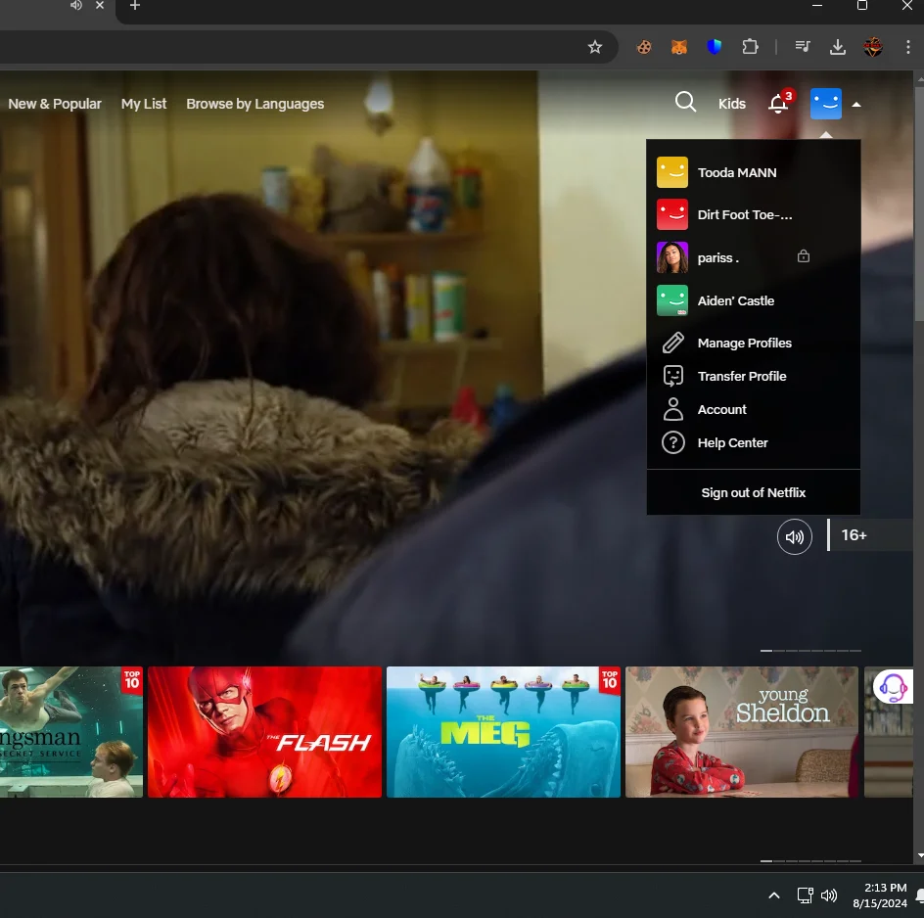Screen dimensions: 924x918
Task: Click the yellow Tooda MANN avatar
Action: pos(672,172)
